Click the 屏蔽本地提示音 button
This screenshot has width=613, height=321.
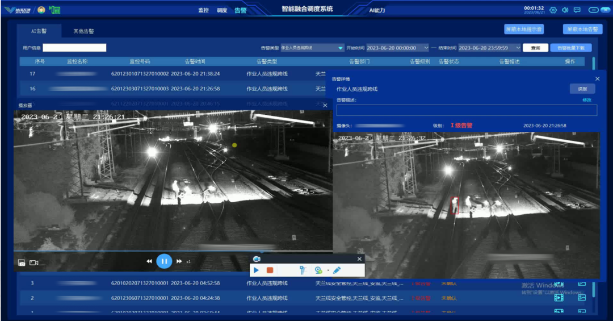[x=523, y=29]
